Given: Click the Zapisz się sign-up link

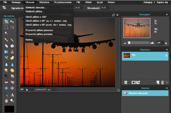Looking at the screenshot, I should [162, 2].
